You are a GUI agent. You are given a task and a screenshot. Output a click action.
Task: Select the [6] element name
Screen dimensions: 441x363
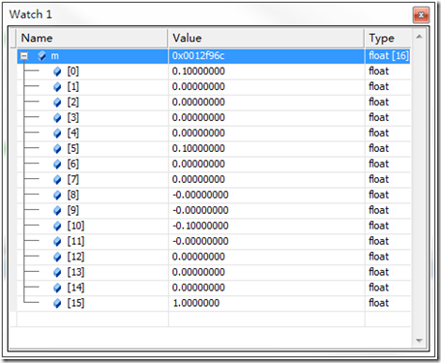[73, 165]
